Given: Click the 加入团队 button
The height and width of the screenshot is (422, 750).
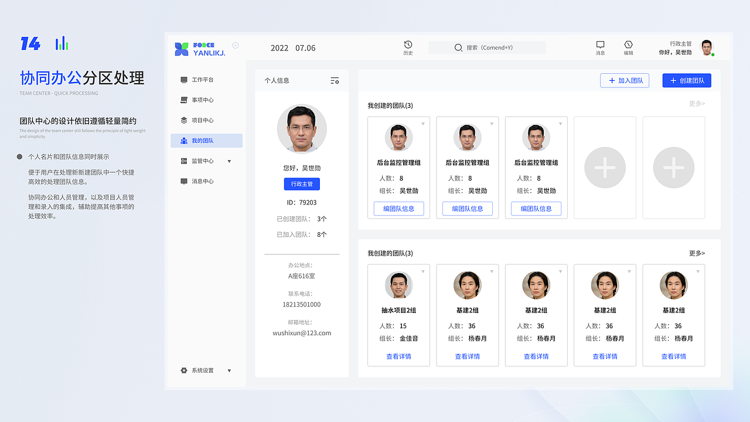Looking at the screenshot, I should [x=625, y=80].
